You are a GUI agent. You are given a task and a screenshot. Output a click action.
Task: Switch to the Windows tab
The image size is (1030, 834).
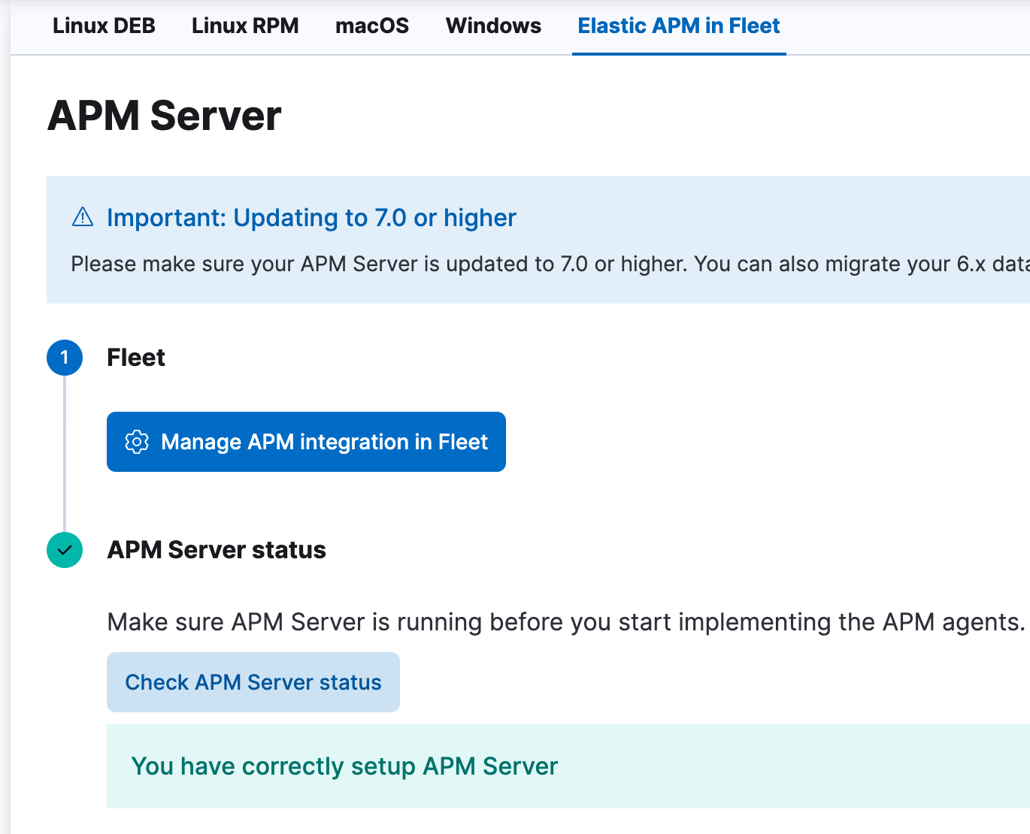(493, 26)
